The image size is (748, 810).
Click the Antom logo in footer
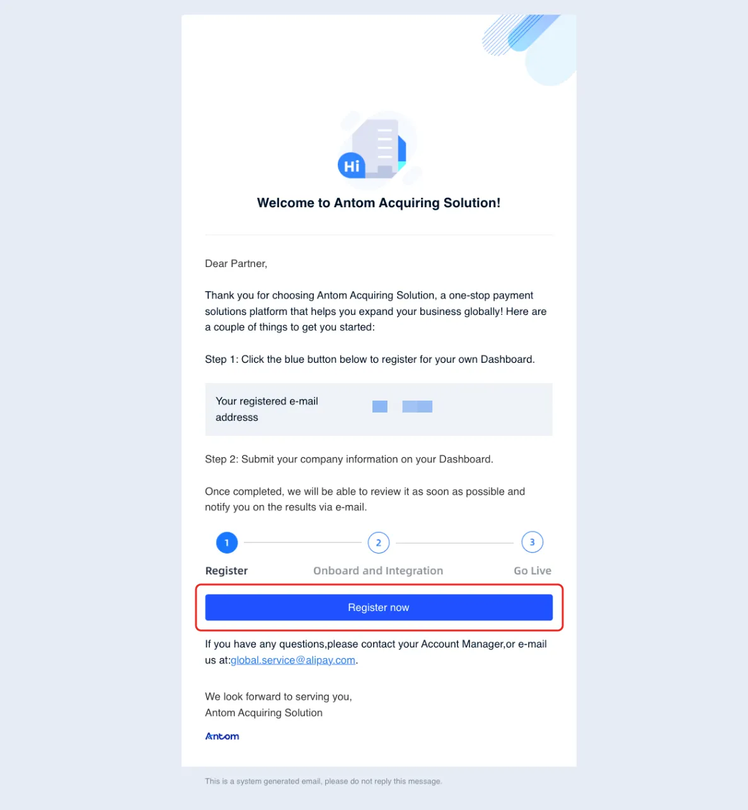coord(222,736)
